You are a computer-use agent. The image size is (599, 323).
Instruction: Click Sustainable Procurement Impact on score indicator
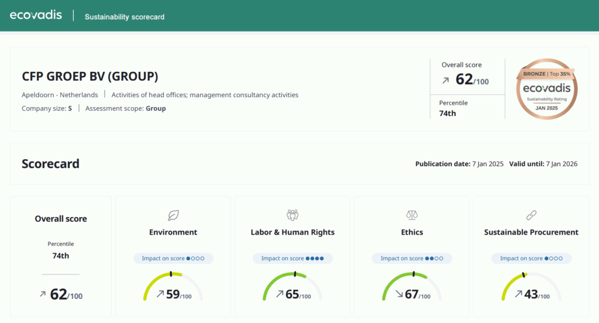[531, 259]
